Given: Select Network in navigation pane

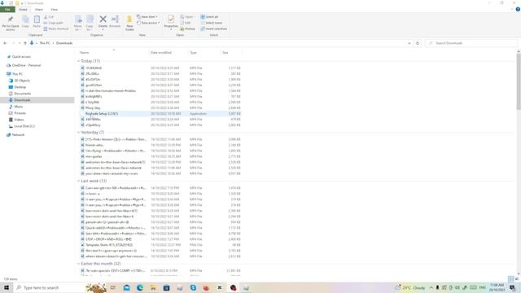Looking at the screenshot, I should click(x=18, y=135).
